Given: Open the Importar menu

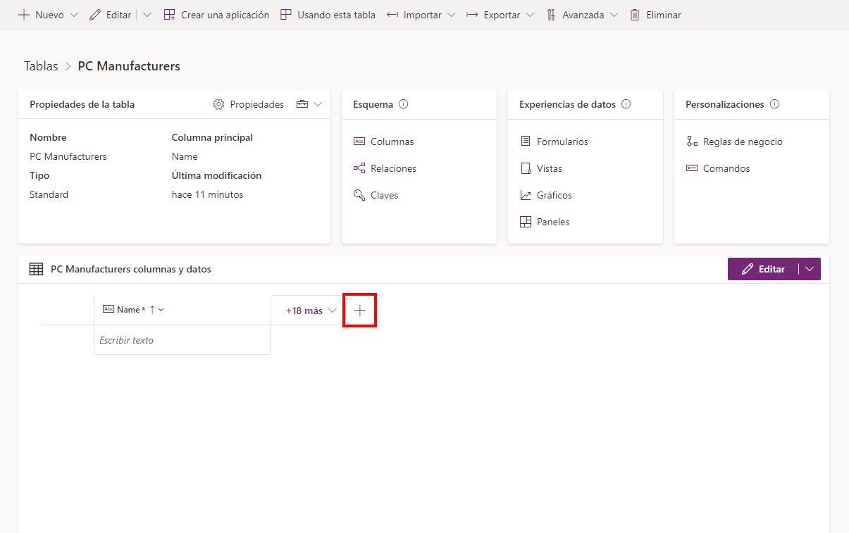Looking at the screenshot, I should tap(451, 14).
